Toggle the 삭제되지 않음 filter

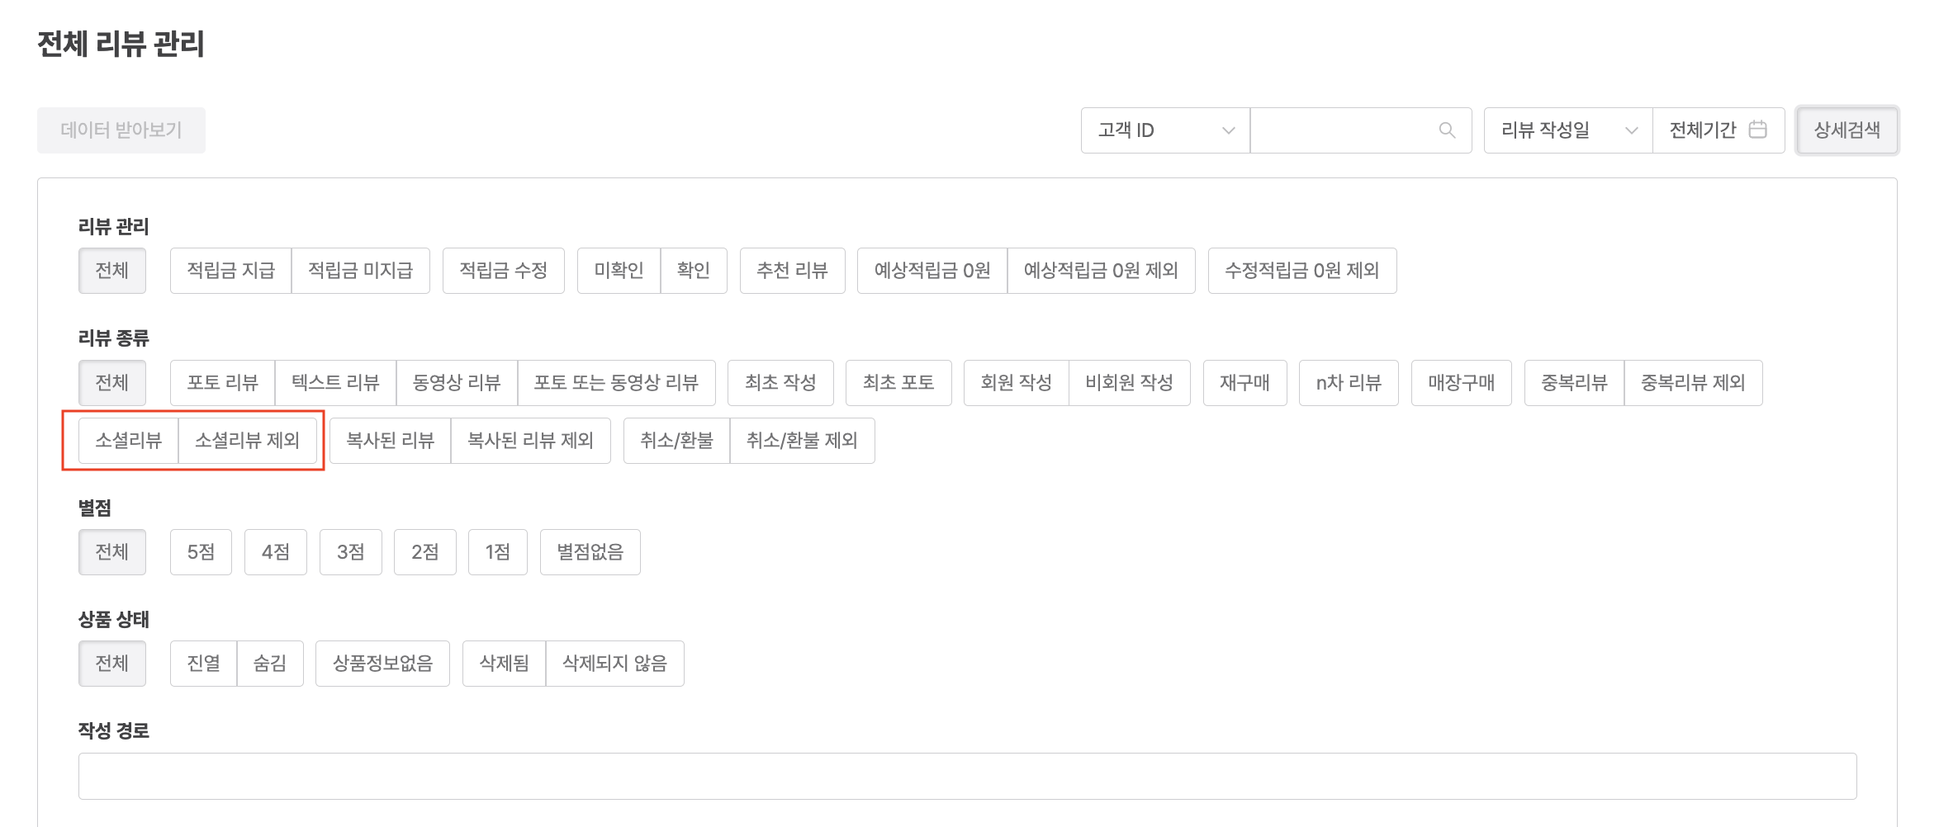tap(614, 664)
